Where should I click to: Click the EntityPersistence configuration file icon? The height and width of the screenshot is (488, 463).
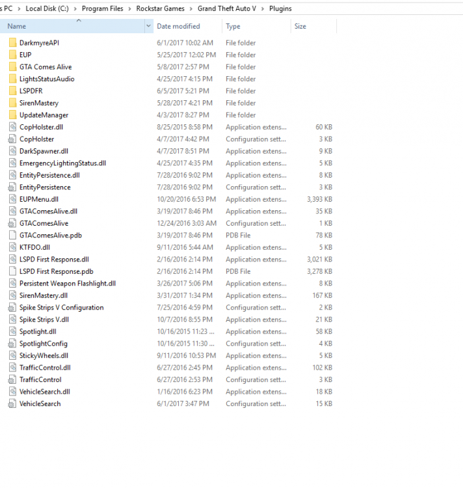click(12, 187)
